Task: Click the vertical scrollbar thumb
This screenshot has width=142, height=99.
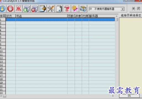Action: point(117,19)
